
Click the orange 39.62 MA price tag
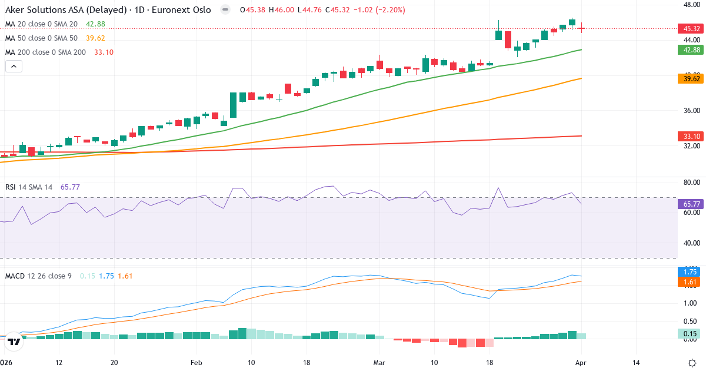click(691, 78)
